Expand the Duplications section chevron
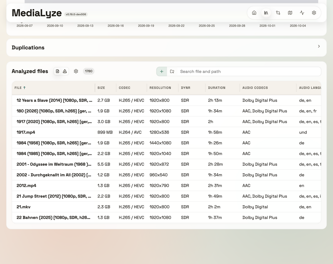This screenshot has width=333, height=264. tap(319, 46)
